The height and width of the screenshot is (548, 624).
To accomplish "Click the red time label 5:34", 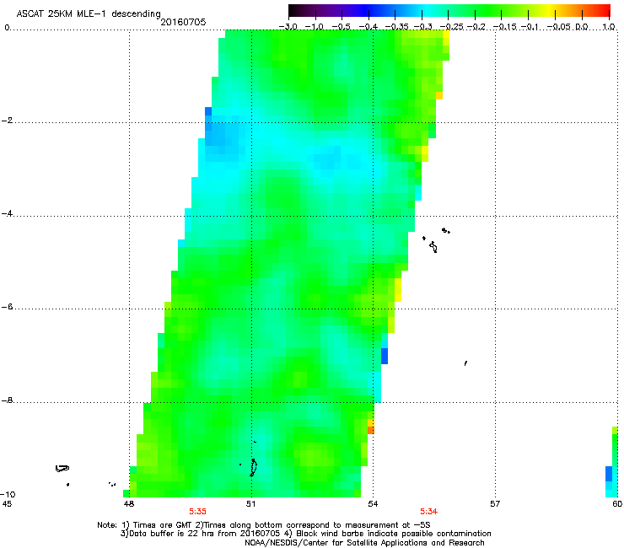I will [428, 512].
